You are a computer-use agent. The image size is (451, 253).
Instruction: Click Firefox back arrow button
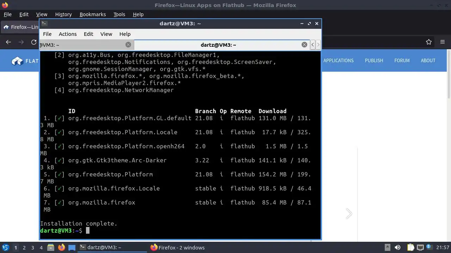coord(8,42)
